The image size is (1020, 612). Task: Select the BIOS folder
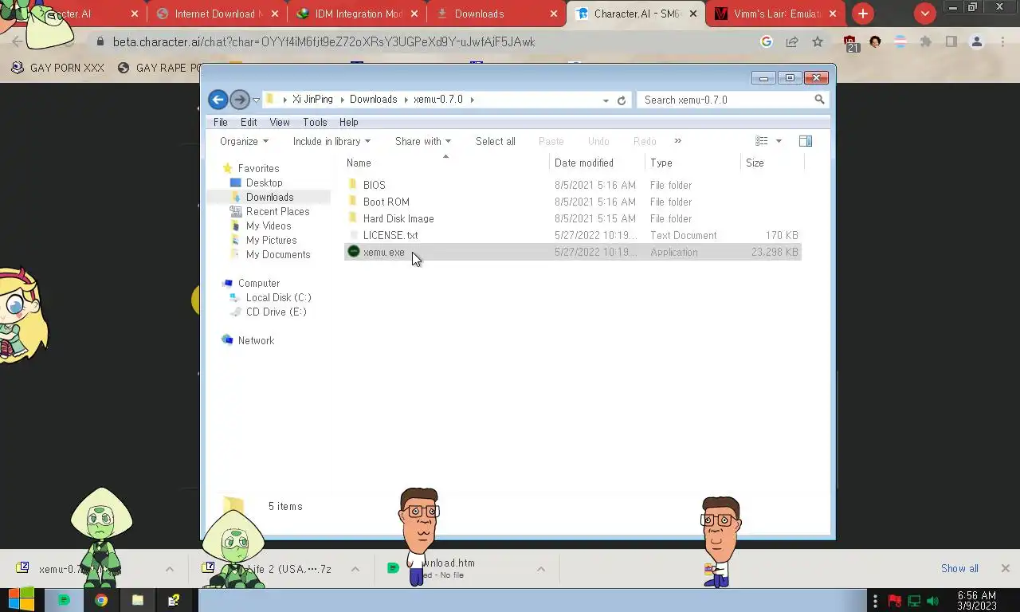(x=375, y=185)
